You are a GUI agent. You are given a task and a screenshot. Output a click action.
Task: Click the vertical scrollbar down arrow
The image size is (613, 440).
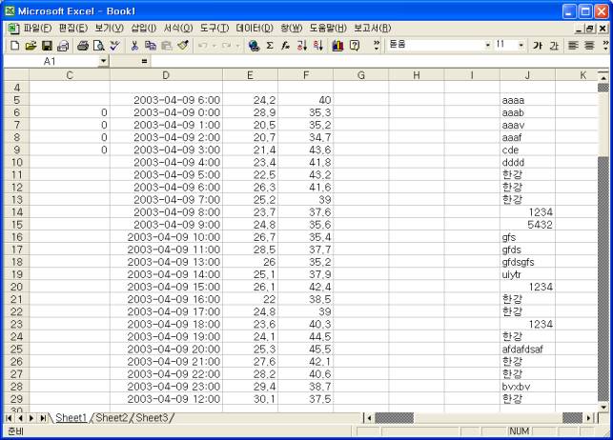click(x=602, y=403)
